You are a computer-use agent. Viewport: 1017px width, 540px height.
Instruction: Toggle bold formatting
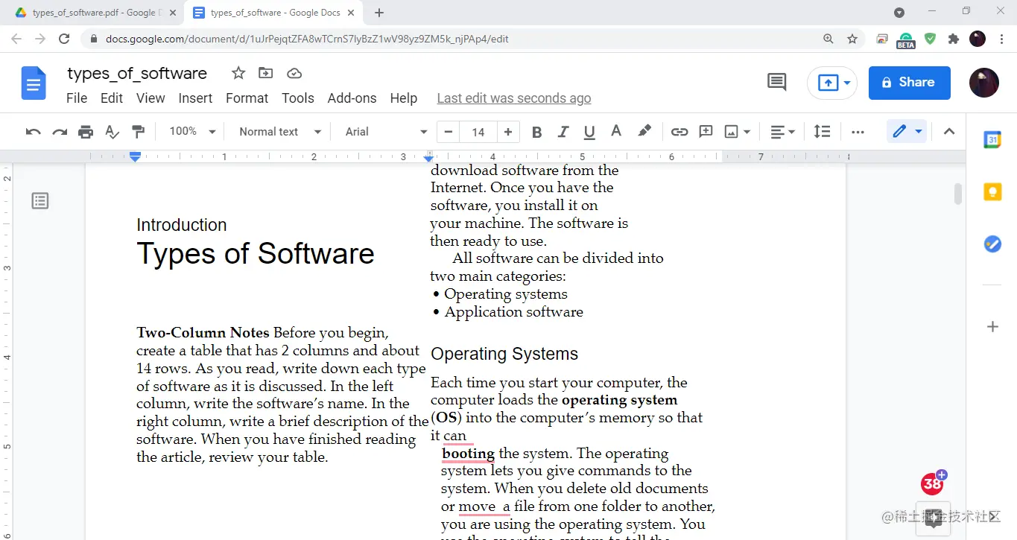point(536,132)
